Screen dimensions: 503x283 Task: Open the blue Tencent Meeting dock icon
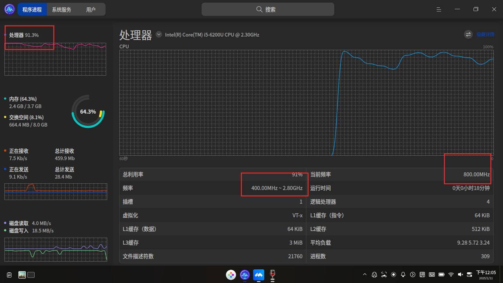pyautogui.click(x=259, y=275)
